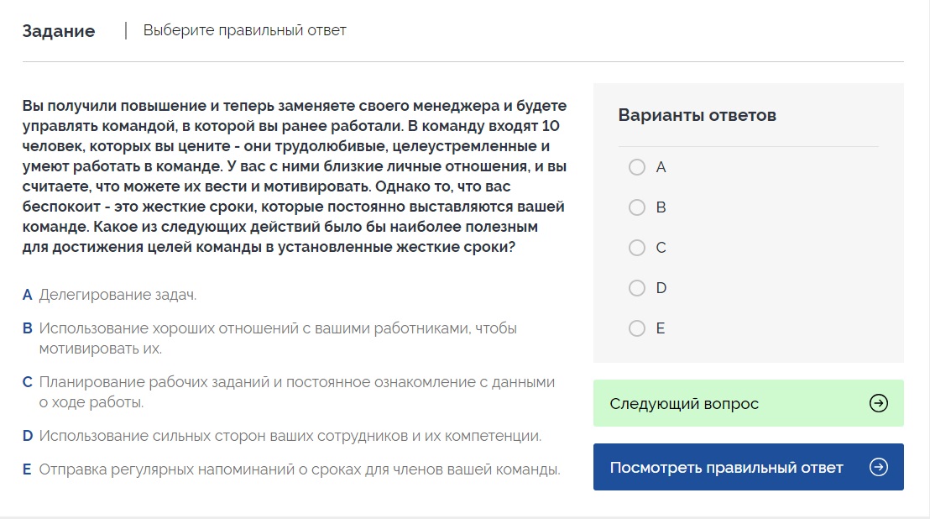Pick radio button D in answer options

point(637,288)
